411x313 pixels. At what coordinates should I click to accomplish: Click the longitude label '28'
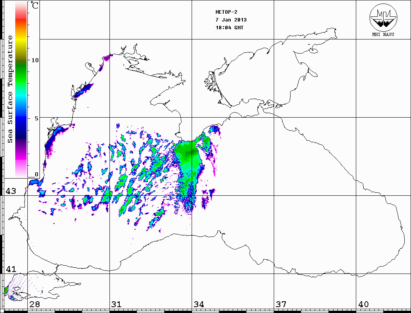pyautogui.click(x=34, y=304)
